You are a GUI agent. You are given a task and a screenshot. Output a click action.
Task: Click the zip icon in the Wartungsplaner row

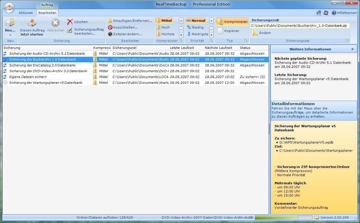95,83
